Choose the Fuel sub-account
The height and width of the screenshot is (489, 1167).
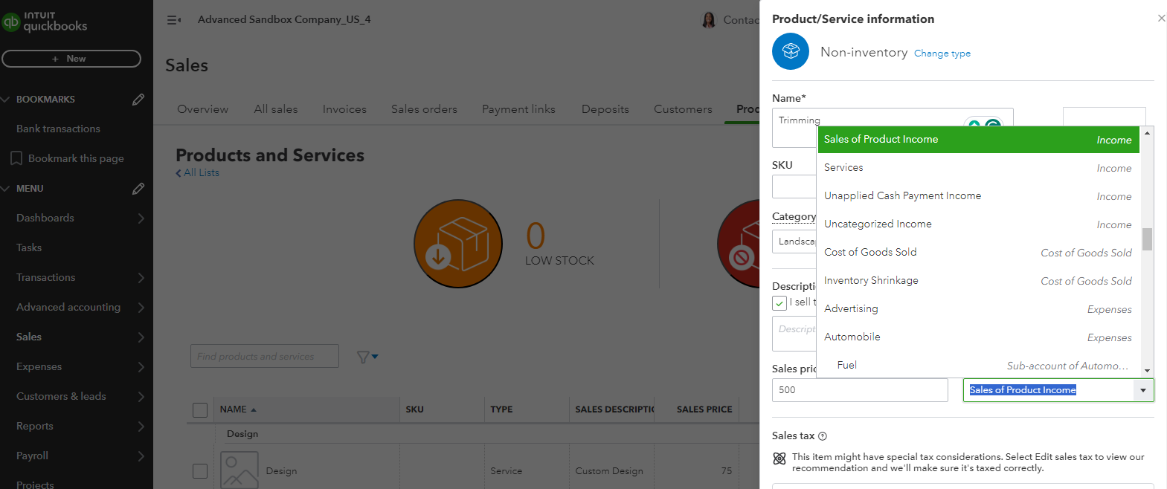click(x=978, y=365)
